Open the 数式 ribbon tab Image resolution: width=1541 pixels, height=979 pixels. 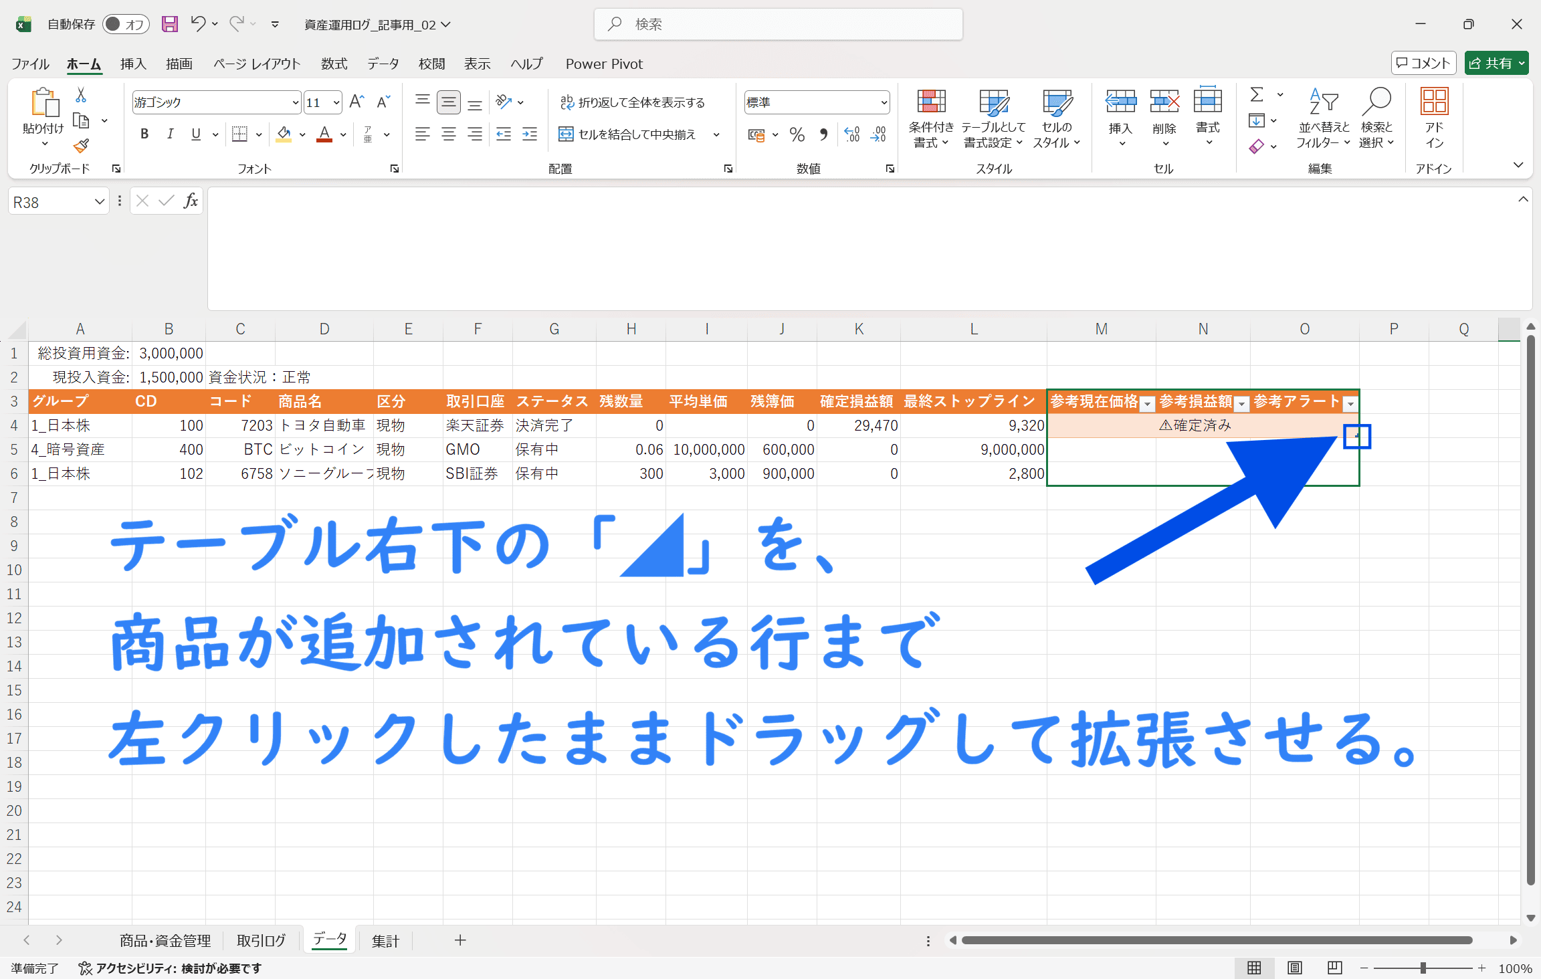click(x=334, y=64)
